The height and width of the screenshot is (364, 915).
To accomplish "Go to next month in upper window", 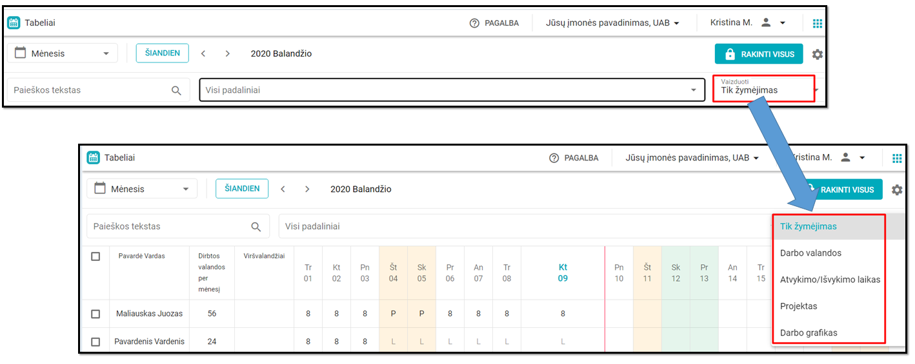I will pos(227,53).
